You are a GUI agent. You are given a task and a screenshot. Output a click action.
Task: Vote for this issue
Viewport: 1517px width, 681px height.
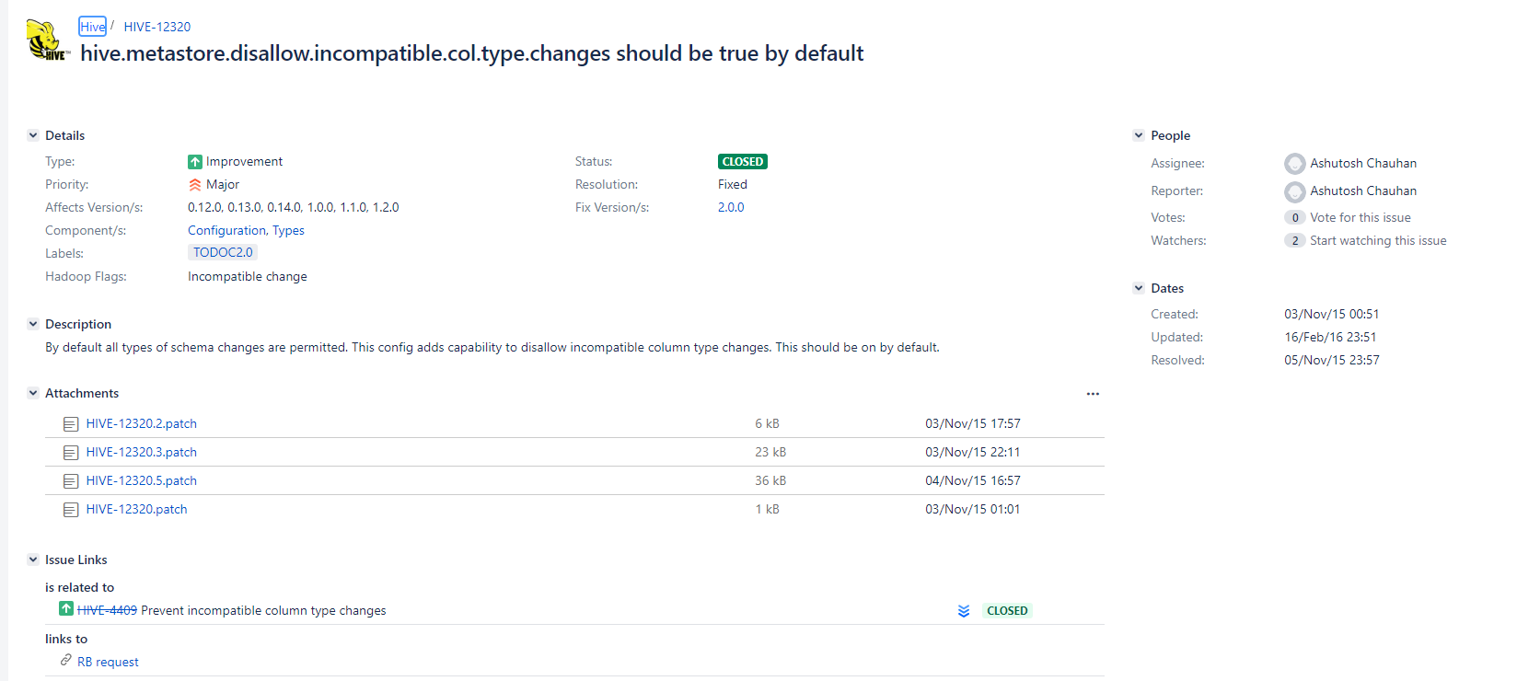point(1361,217)
